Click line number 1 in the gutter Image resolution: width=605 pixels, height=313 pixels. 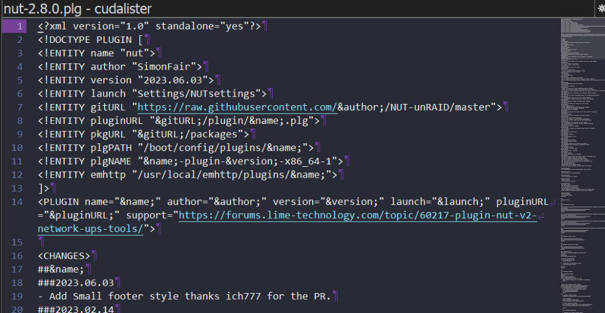pos(19,26)
